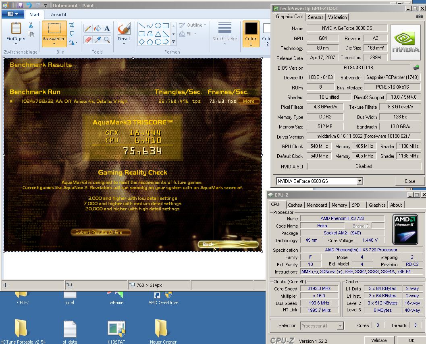Select the Hexagon shape
The width and height of the screenshot is (426, 344).
pos(158,42)
